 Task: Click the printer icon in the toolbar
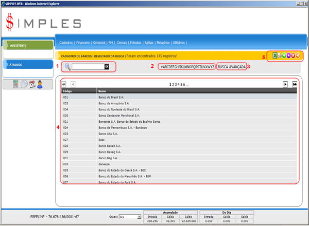pos(281,55)
